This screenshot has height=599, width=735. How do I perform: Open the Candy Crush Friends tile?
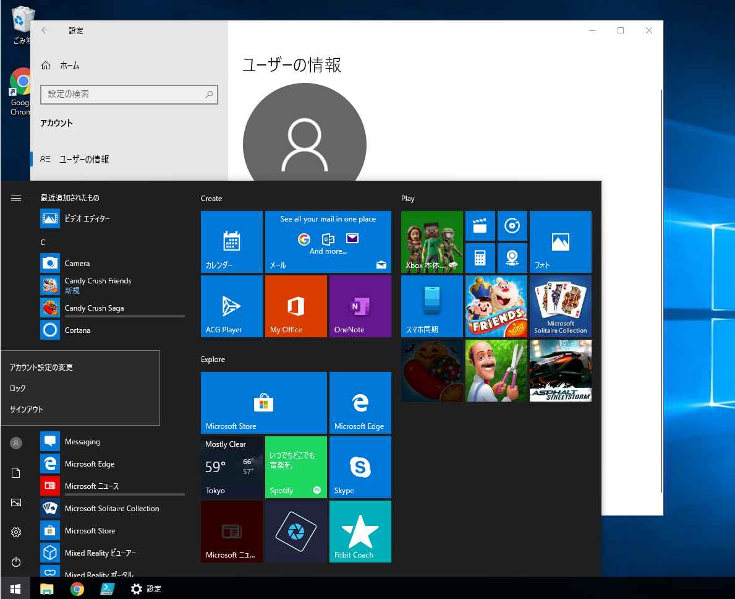(x=496, y=306)
